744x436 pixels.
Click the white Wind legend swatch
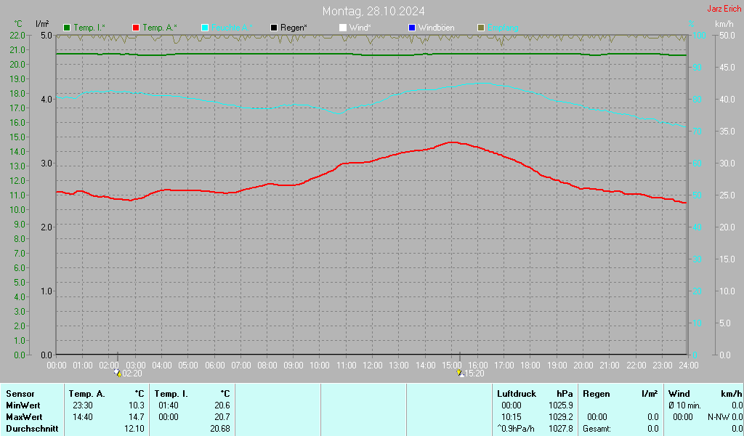click(343, 28)
